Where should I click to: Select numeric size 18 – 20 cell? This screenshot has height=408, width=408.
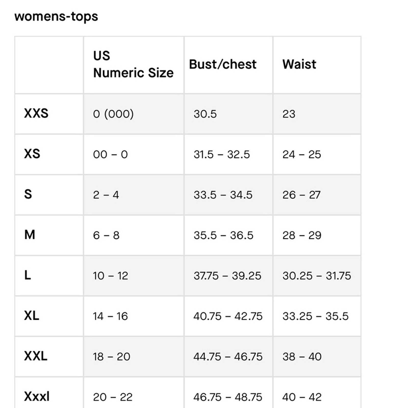coord(111,356)
